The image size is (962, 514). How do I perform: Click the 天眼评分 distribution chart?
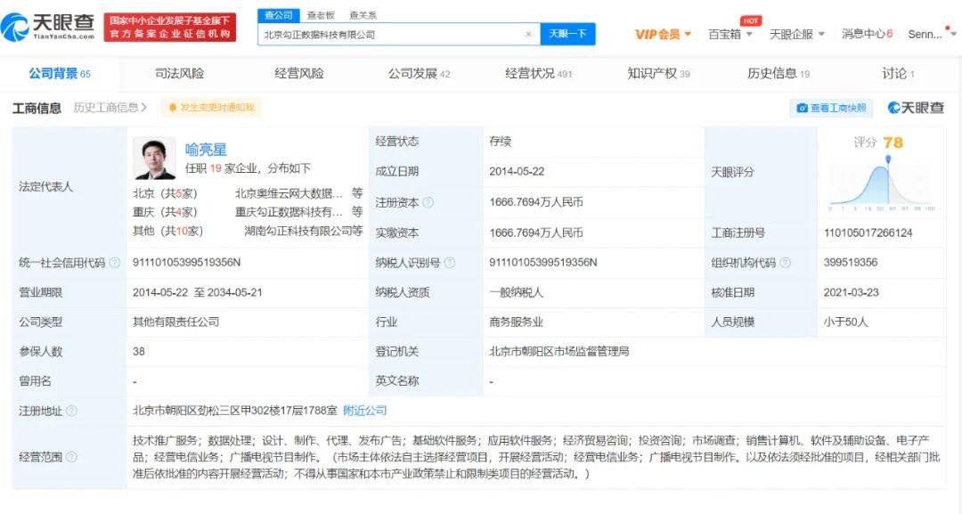tap(881, 184)
